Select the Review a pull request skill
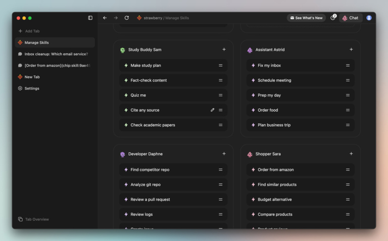This screenshot has height=241, width=388. (173, 200)
